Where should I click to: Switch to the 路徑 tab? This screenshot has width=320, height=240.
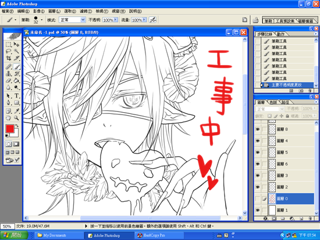point(285,102)
